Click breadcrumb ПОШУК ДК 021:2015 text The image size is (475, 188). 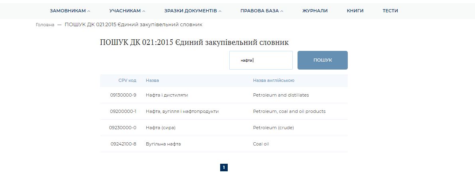133,25
